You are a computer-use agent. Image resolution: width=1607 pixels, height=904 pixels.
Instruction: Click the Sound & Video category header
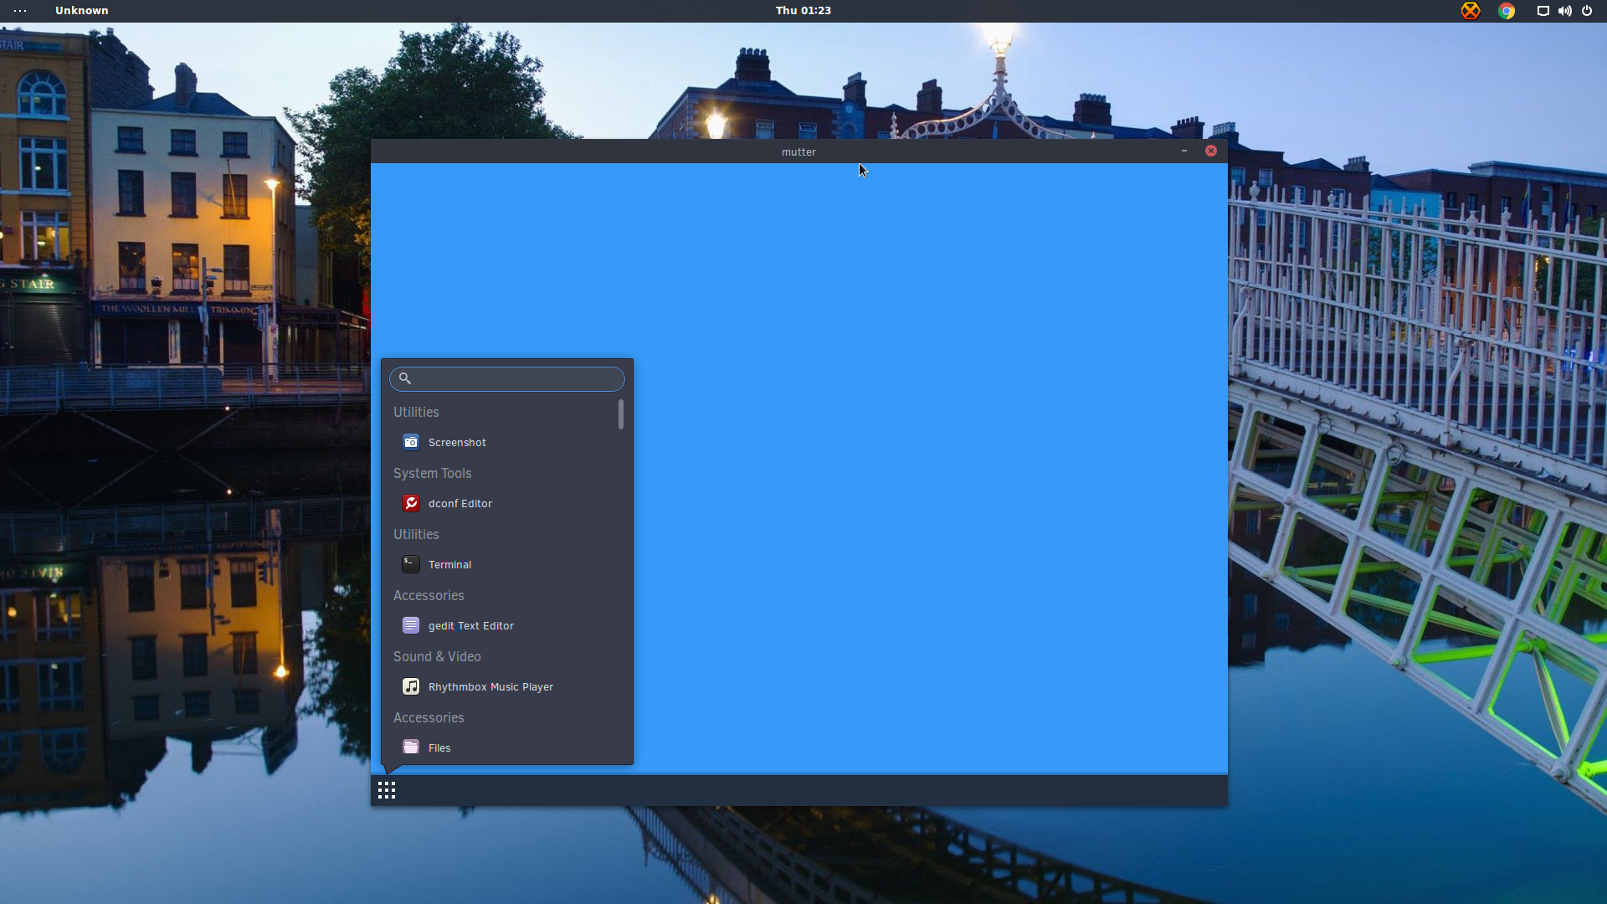[438, 656]
